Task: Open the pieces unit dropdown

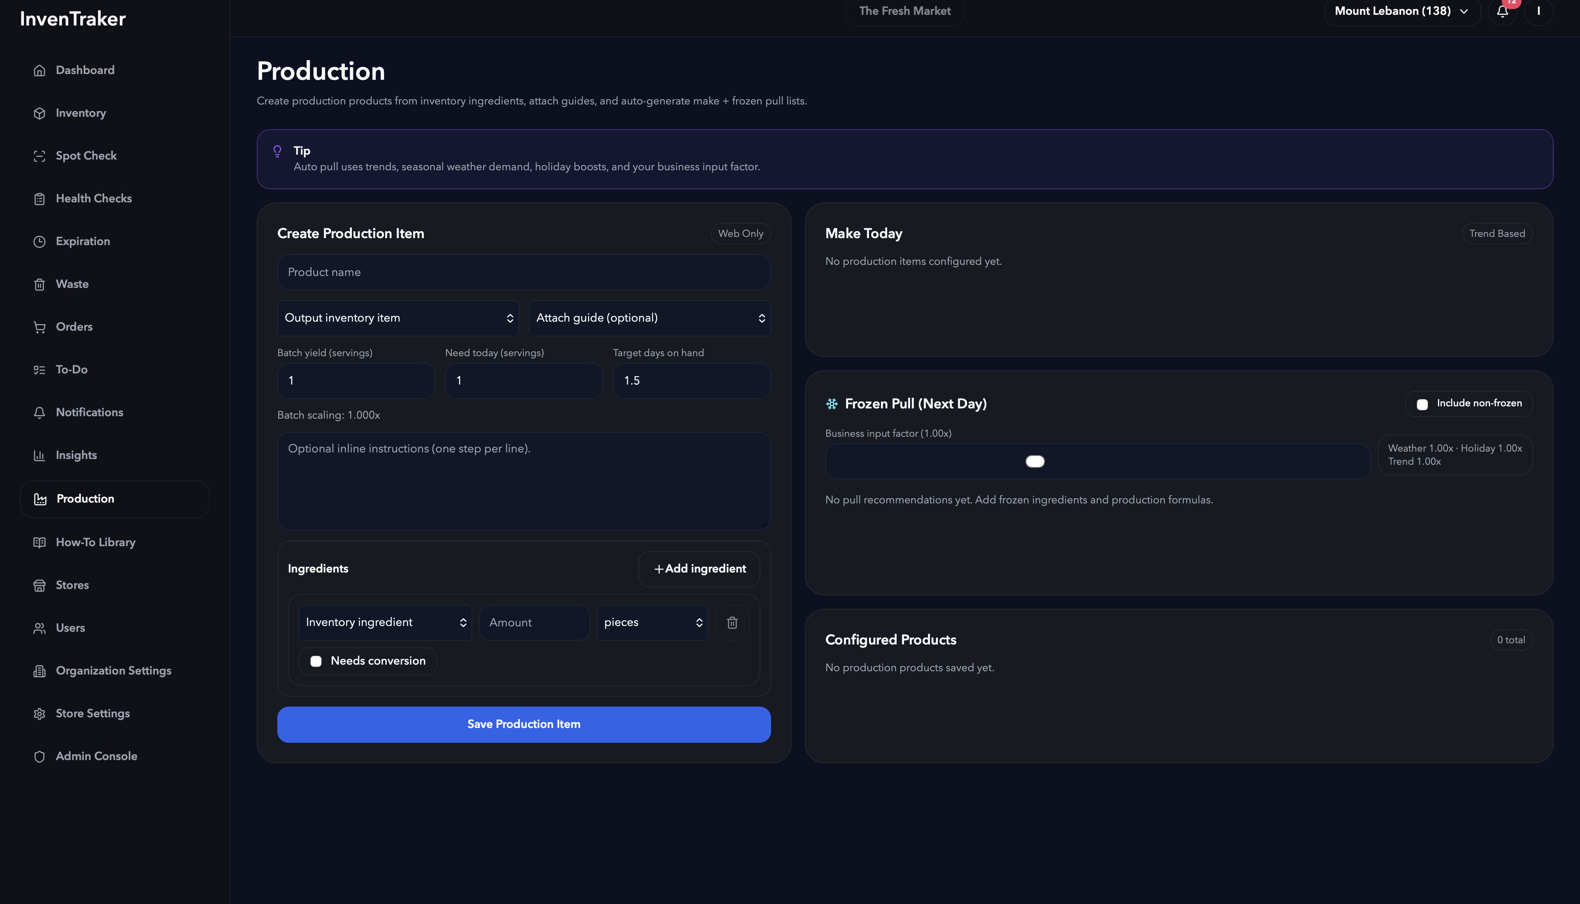Action: (652, 623)
